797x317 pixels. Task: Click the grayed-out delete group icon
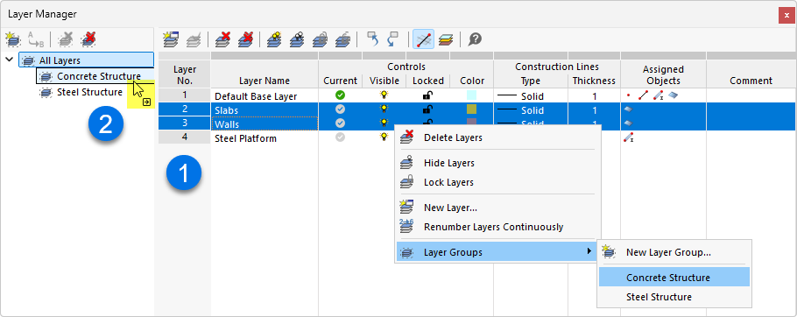66,39
